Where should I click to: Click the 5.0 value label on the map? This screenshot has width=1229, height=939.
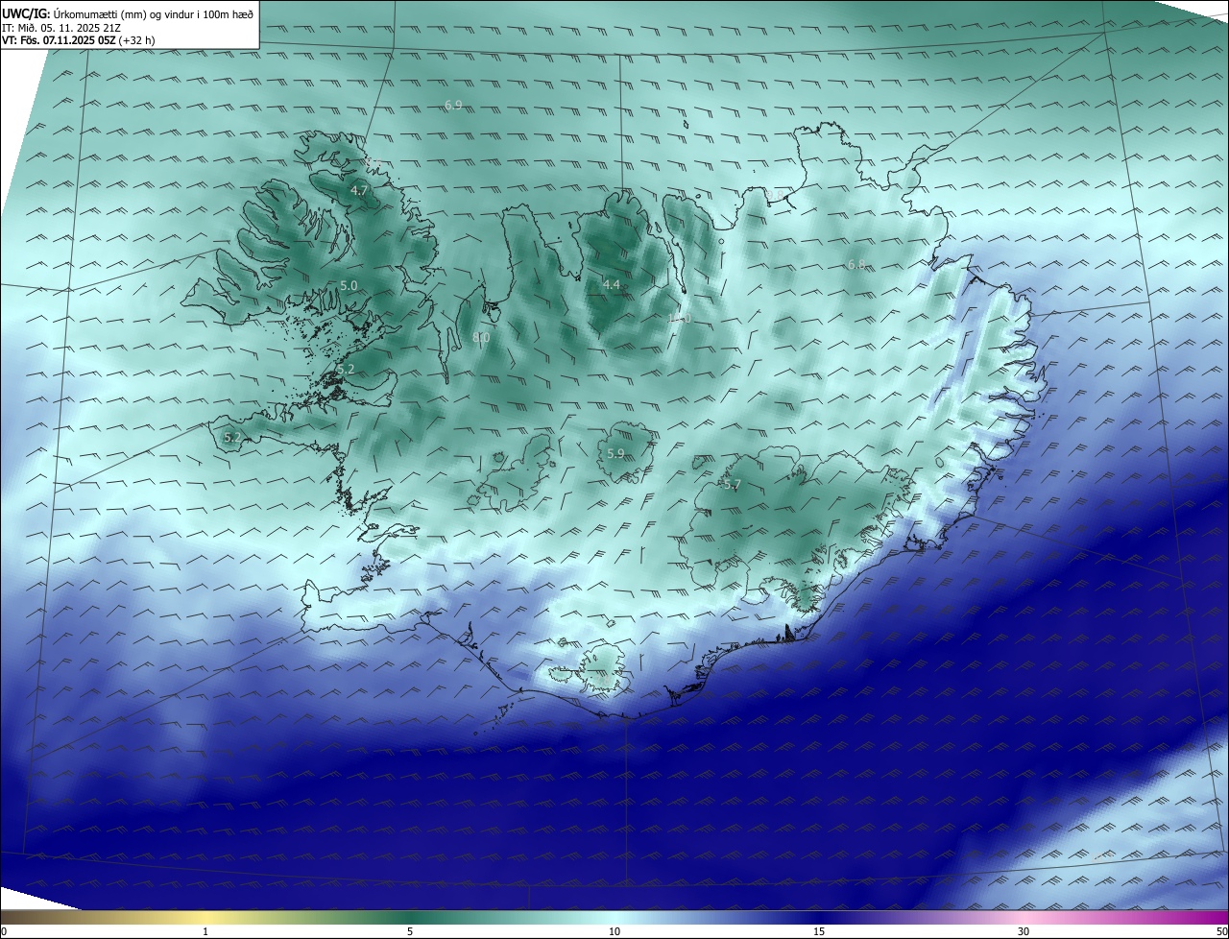349,286
